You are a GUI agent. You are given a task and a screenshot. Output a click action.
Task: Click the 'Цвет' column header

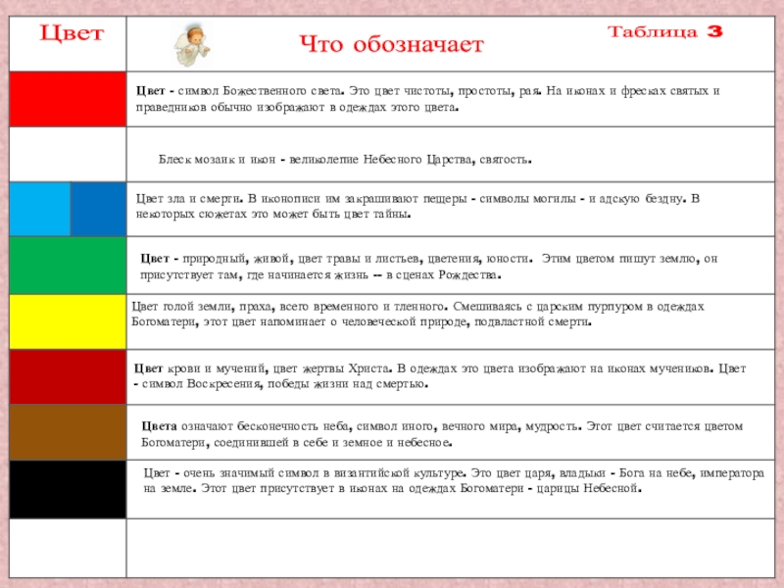72,33
